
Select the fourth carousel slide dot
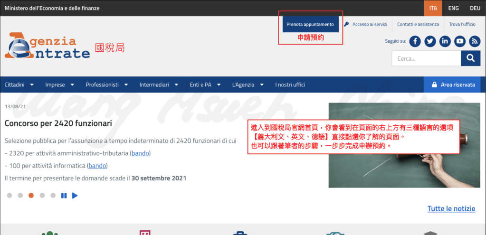click(42, 195)
